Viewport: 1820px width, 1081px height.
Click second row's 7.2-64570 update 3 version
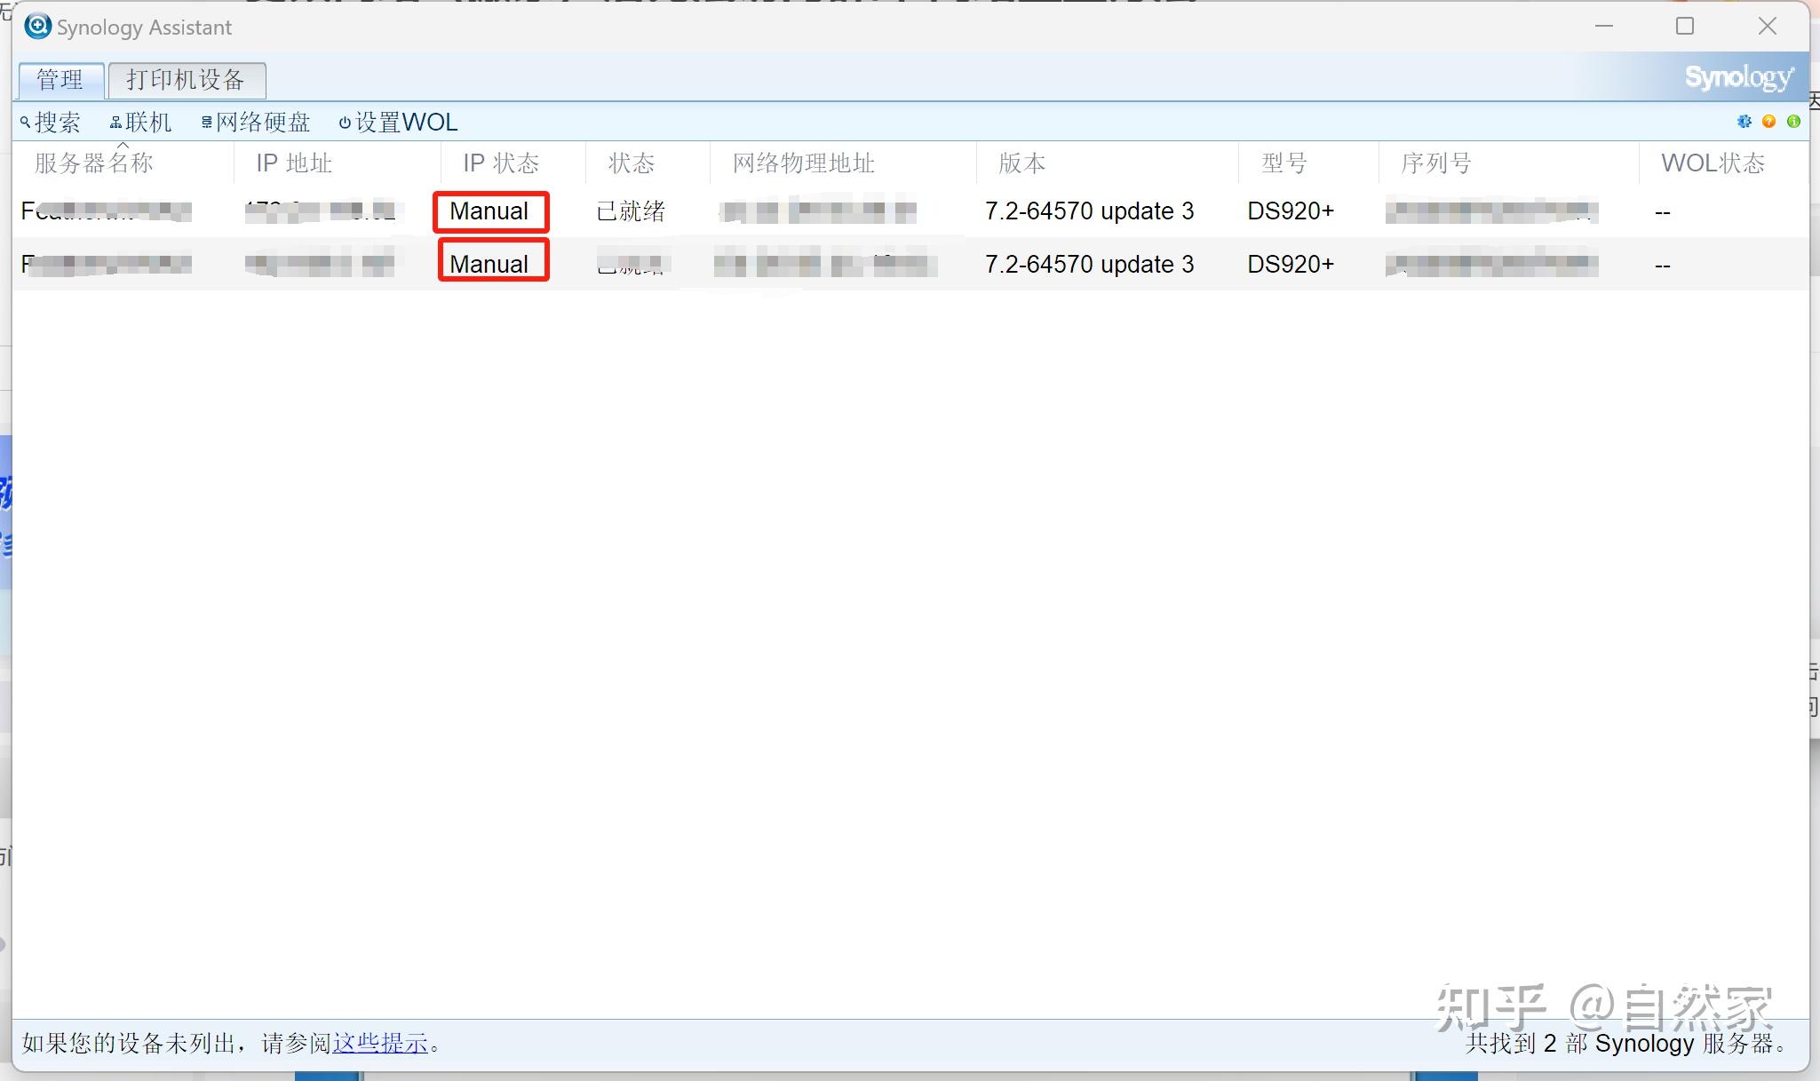[x=1090, y=265]
